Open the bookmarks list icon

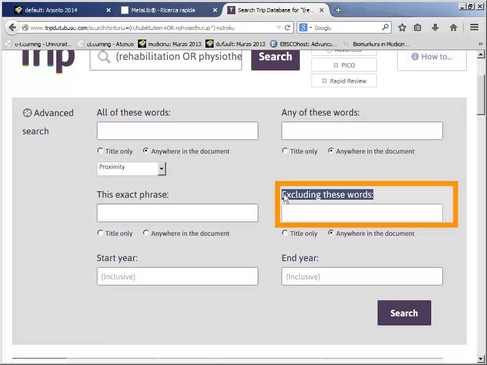[x=418, y=27]
